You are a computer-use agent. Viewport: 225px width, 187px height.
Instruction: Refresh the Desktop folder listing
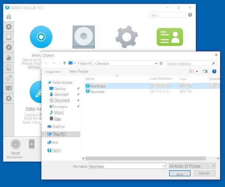tap(161, 63)
